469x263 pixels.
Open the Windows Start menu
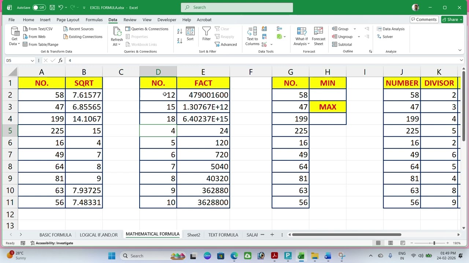(x=112, y=256)
